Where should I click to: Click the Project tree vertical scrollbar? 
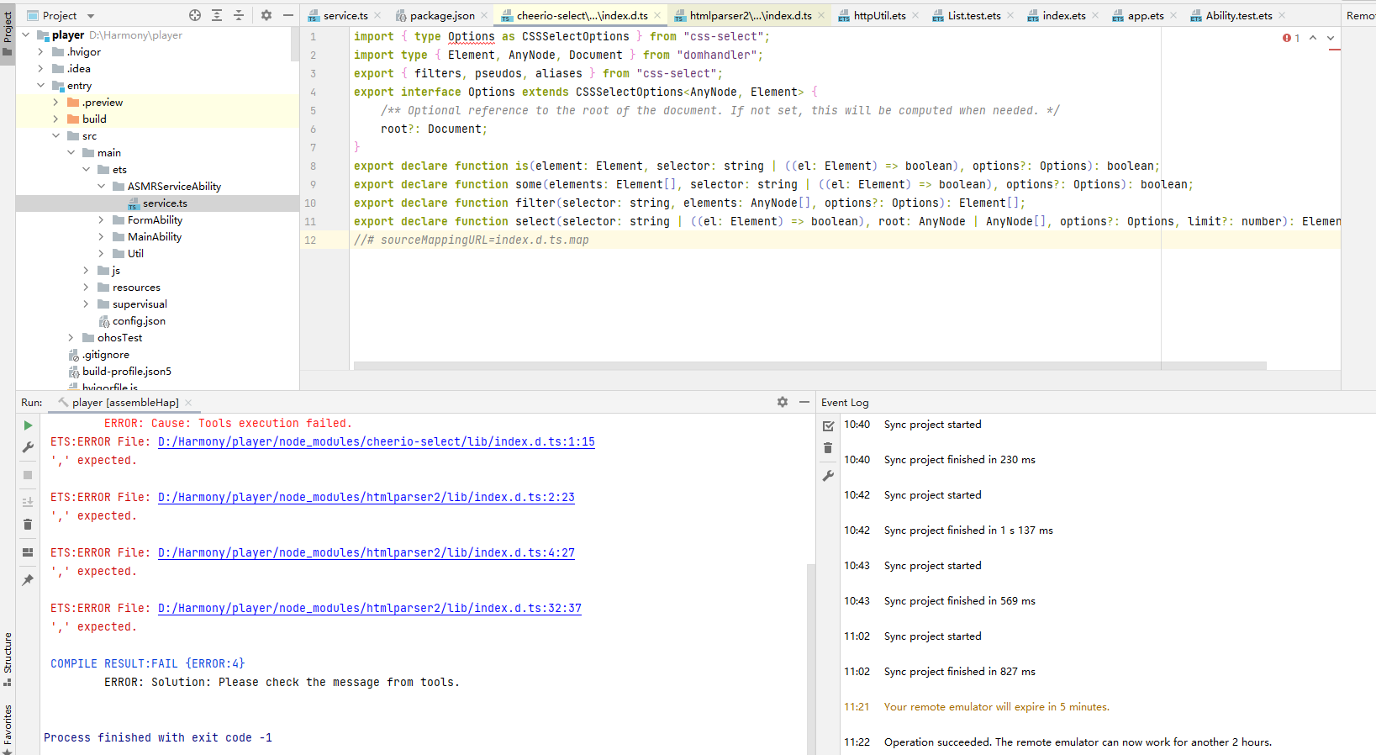pyautogui.click(x=295, y=44)
